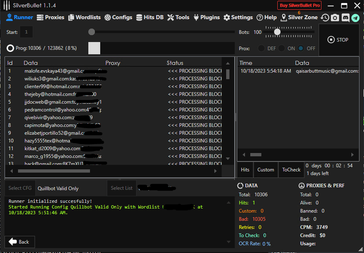364x253 pixels.
Task: Click the Proxy column header
Action: (113, 63)
